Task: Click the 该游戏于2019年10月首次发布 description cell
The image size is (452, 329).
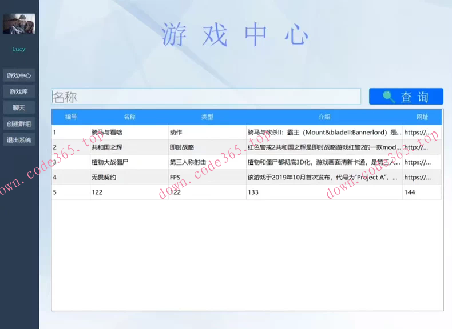Action: 324,177
